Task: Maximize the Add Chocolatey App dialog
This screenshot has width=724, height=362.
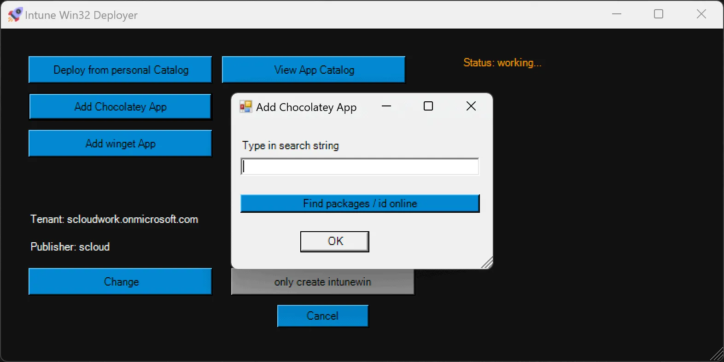Action: tap(428, 106)
